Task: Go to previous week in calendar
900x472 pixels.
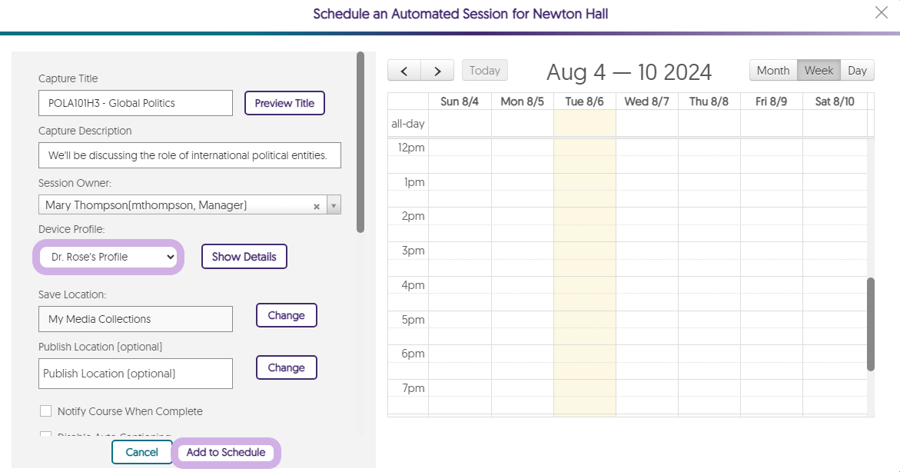Action: (404, 71)
